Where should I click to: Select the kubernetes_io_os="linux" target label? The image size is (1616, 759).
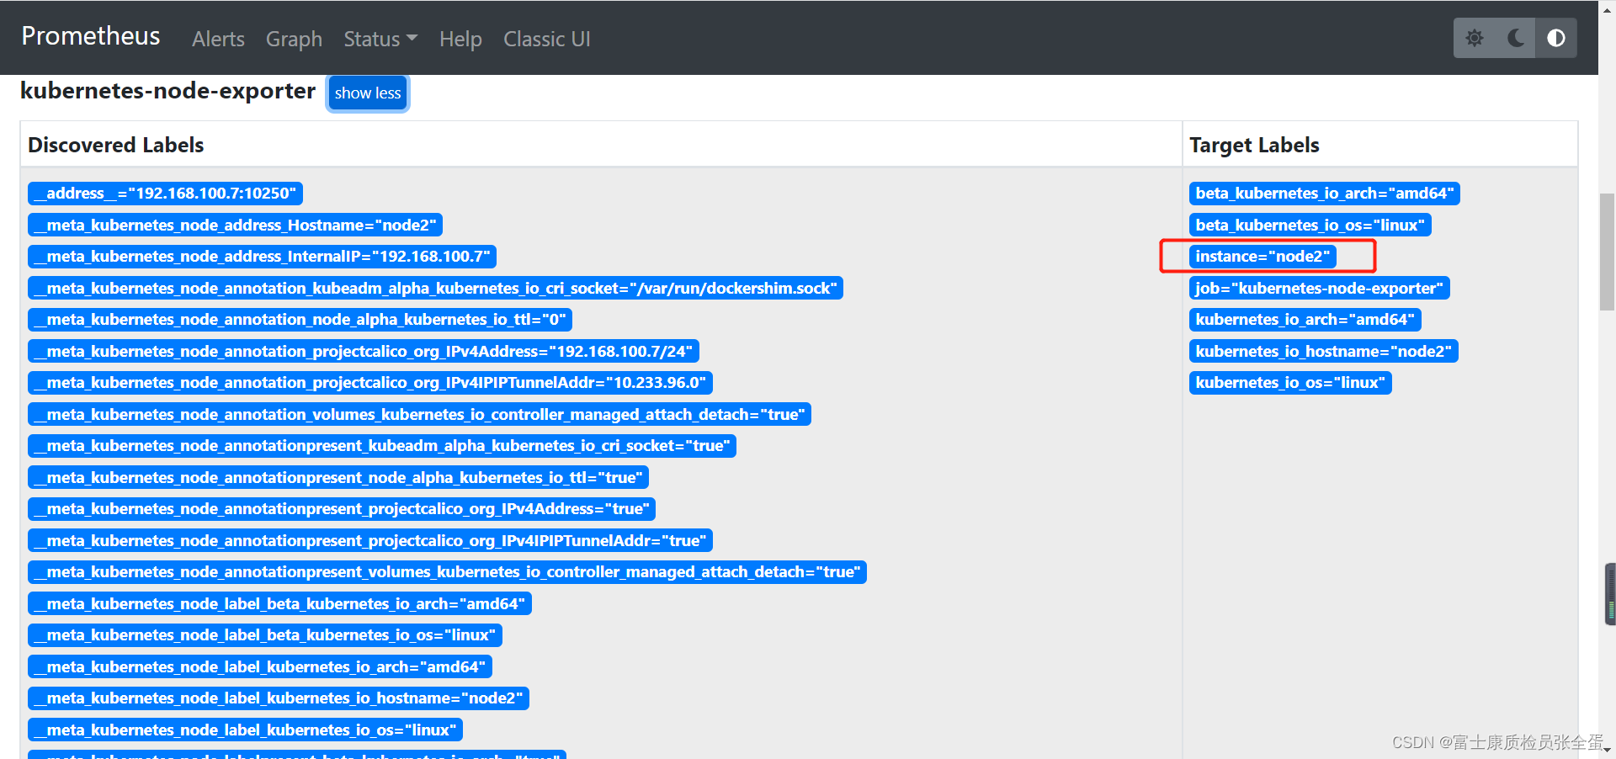pyautogui.click(x=1290, y=383)
